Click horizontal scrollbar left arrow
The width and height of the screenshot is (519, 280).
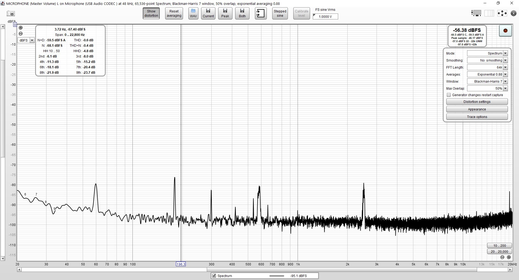[x=19, y=269]
